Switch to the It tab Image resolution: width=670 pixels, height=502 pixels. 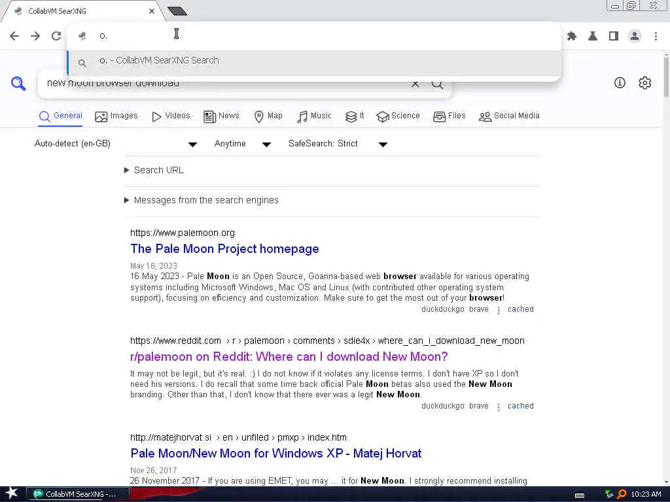pos(354,116)
